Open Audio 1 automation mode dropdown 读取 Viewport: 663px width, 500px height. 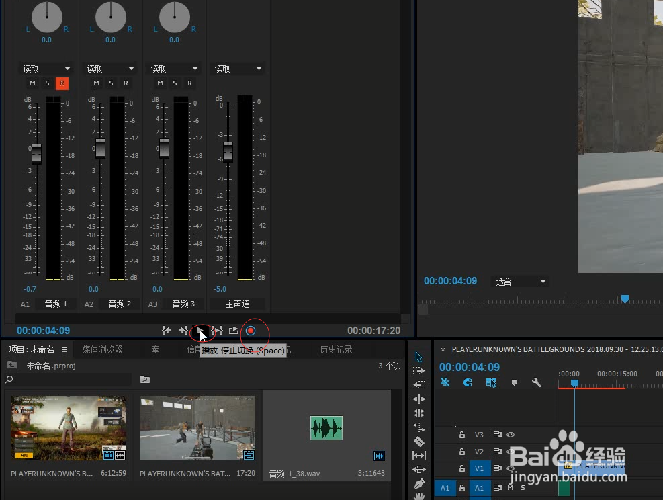click(x=46, y=69)
